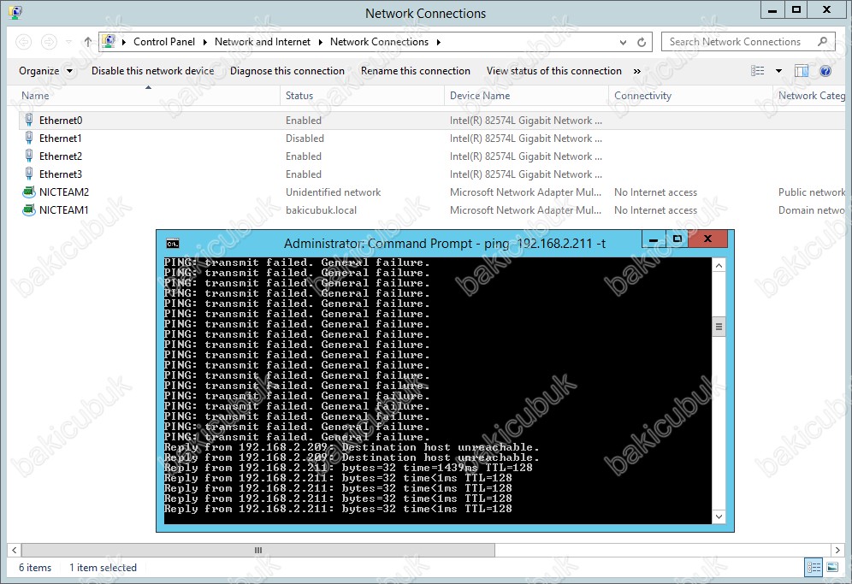Click '1 item selected' in status bar
Image resolution: width=852 pixels, height=584 pixels.
pos(103,568)
